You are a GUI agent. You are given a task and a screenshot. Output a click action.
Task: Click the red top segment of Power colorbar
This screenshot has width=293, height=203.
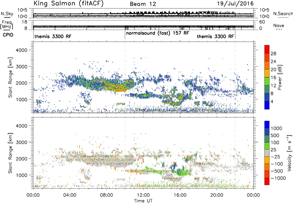coord(267,49)
